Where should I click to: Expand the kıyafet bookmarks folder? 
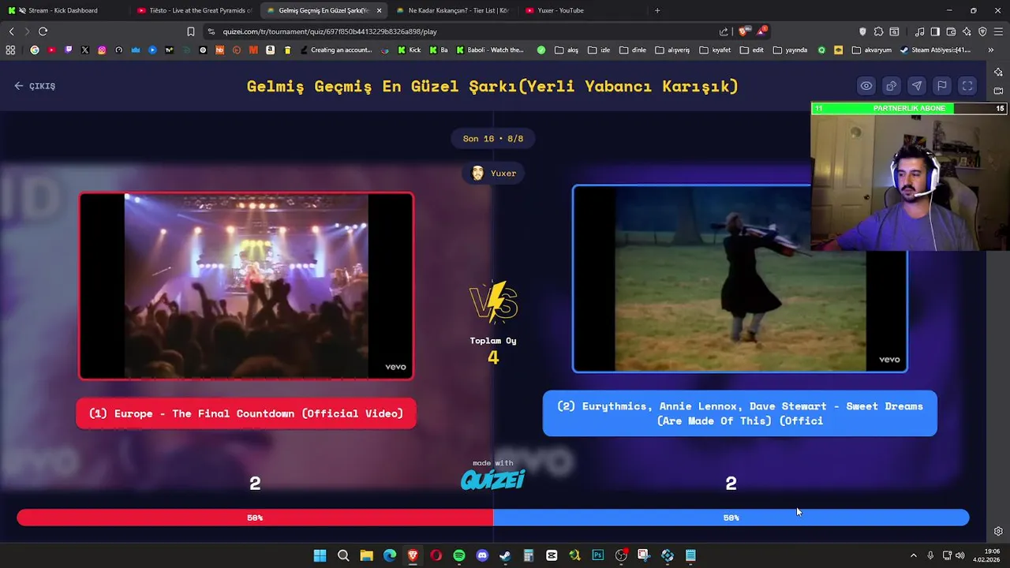(715, 50)
